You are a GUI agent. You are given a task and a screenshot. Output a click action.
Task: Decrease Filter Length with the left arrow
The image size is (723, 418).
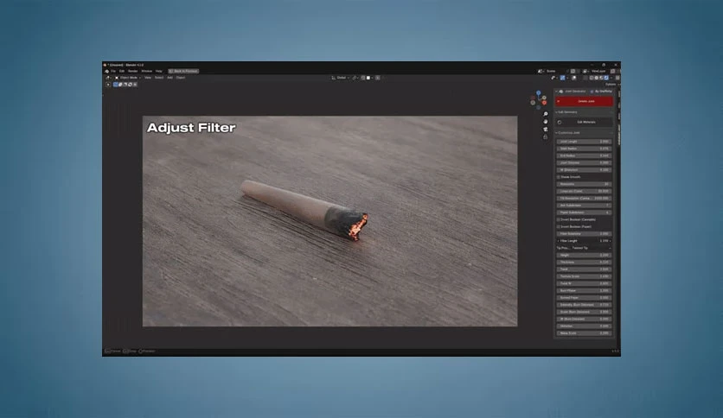559,241
